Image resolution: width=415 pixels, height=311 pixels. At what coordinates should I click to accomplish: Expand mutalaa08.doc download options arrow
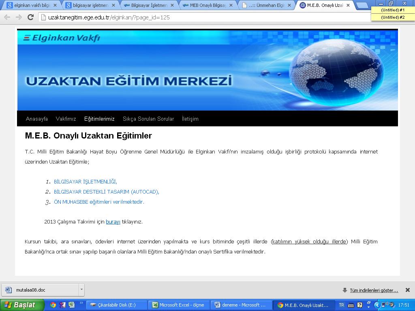click(81, 290)
